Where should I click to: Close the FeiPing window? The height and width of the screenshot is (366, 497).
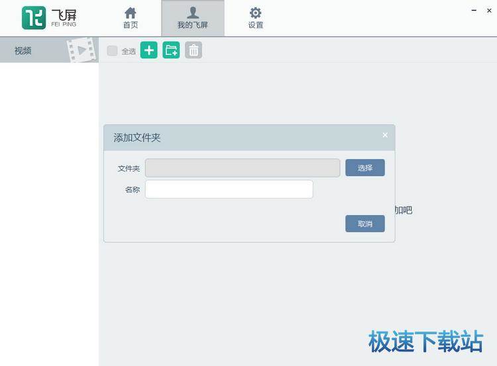click(x=489, y=11)
